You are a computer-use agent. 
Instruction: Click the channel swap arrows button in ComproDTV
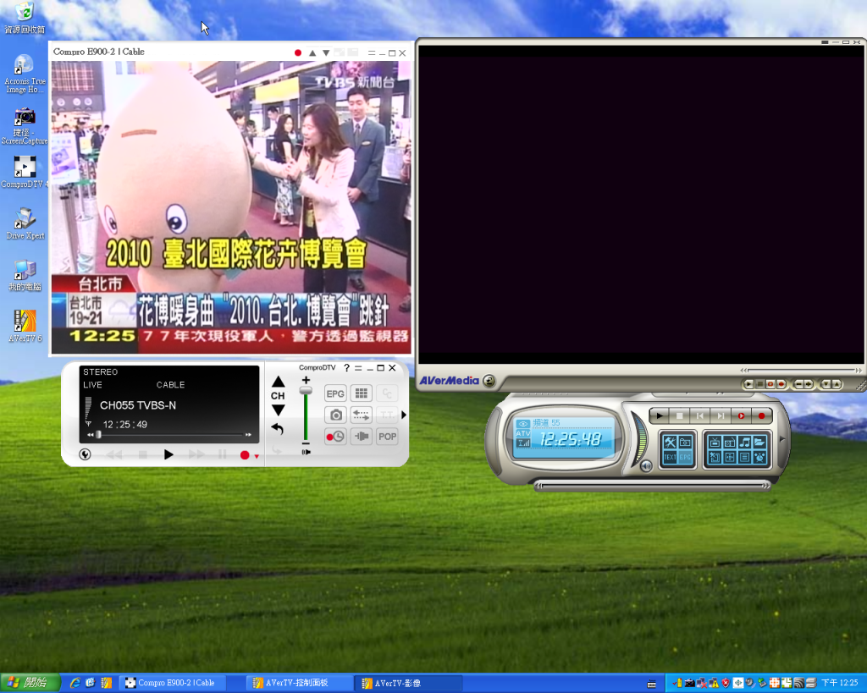(362, 415)
